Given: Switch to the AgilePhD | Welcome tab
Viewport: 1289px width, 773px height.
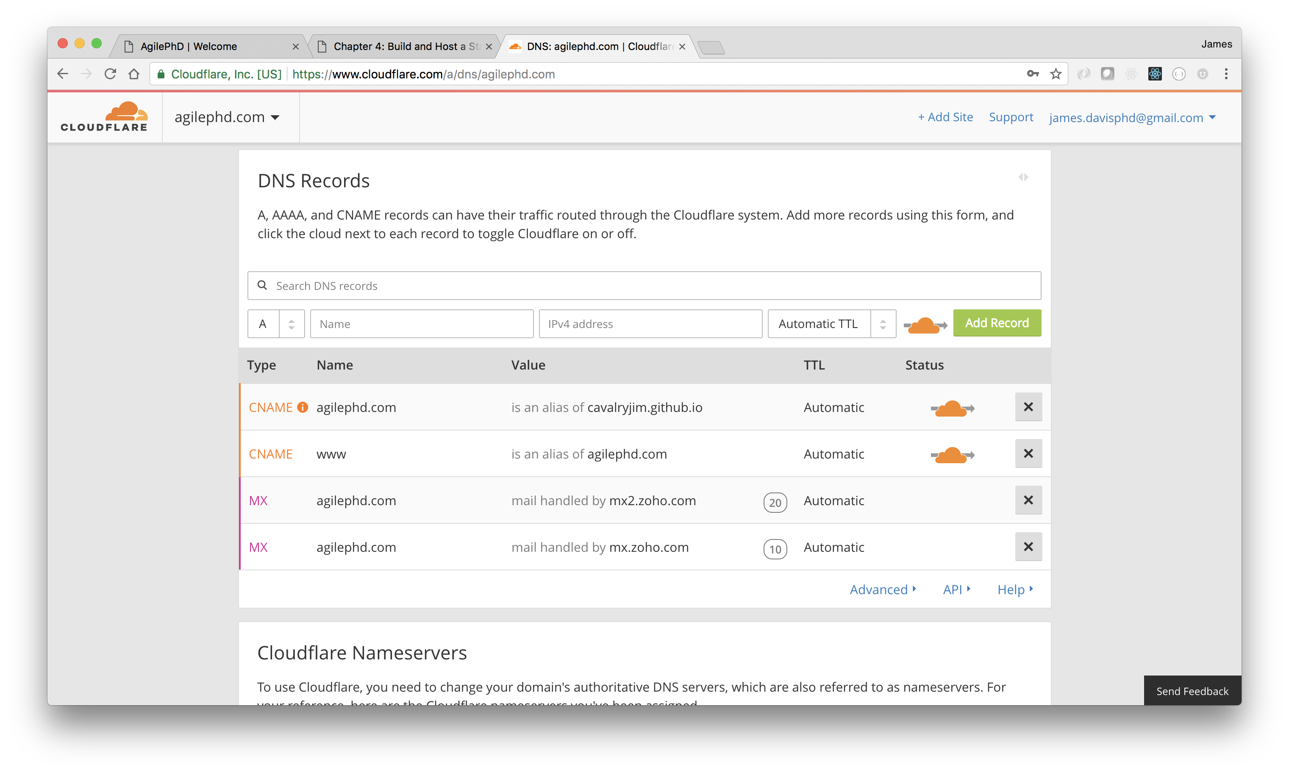Looking at the screenshot, I should [208, 46].
